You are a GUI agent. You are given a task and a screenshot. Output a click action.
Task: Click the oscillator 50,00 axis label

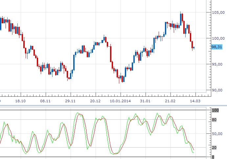[x=217, y=134]
